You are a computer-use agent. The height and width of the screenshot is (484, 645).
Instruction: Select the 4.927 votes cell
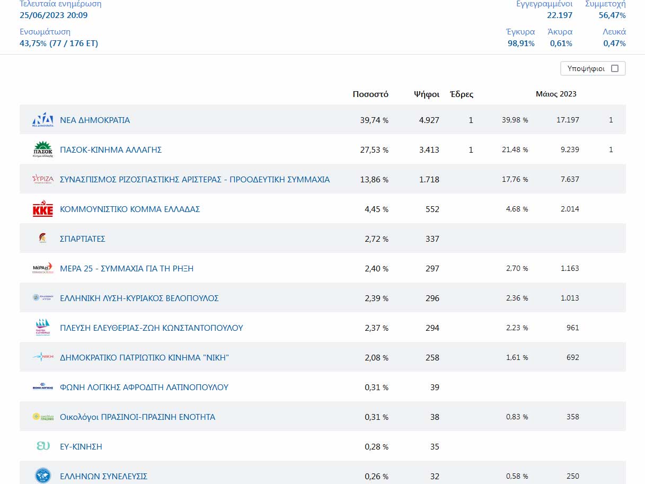click(429, 120)
